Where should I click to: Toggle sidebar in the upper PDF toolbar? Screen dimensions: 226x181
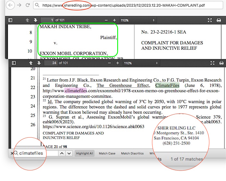10,20
